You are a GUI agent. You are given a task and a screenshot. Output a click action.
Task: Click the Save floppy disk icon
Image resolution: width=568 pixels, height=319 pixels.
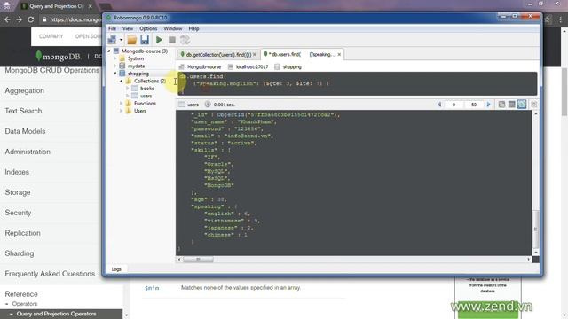point(145,40)
